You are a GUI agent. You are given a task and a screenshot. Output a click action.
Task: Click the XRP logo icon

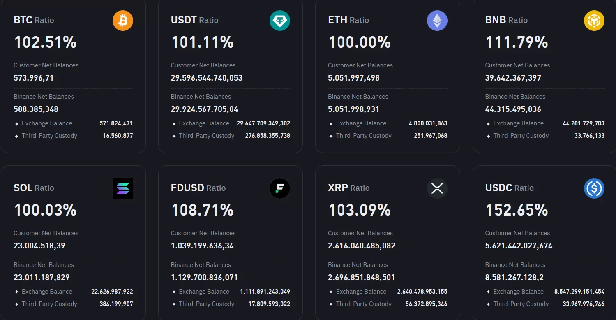(x=437, y=188)
